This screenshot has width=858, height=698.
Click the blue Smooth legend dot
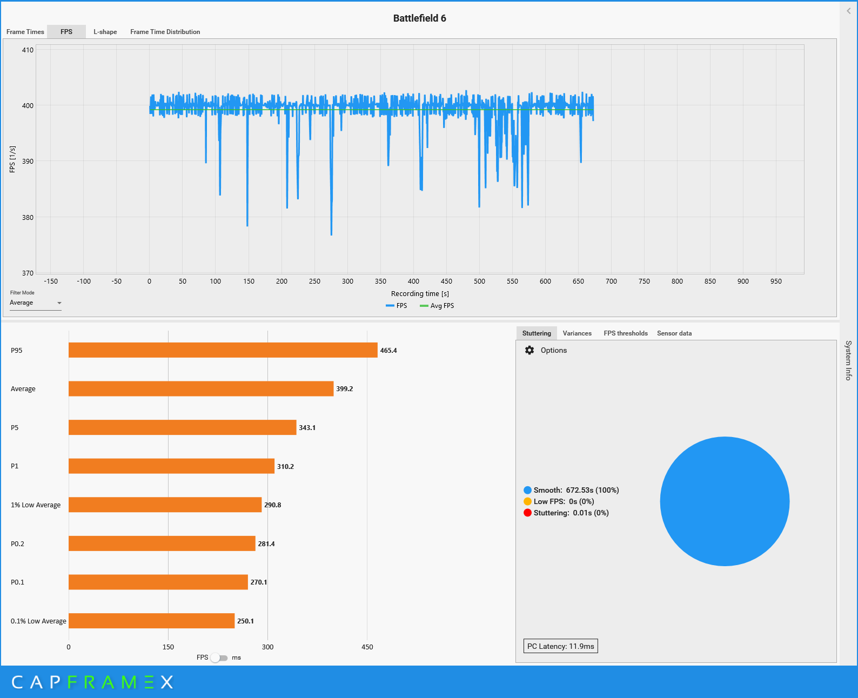click(527, 490)
